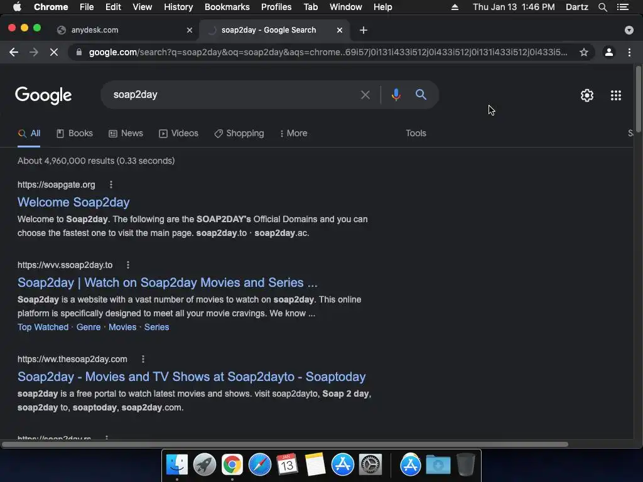
Task: Click the Chrome back arrow button
Action: click(x=14, y=52)
